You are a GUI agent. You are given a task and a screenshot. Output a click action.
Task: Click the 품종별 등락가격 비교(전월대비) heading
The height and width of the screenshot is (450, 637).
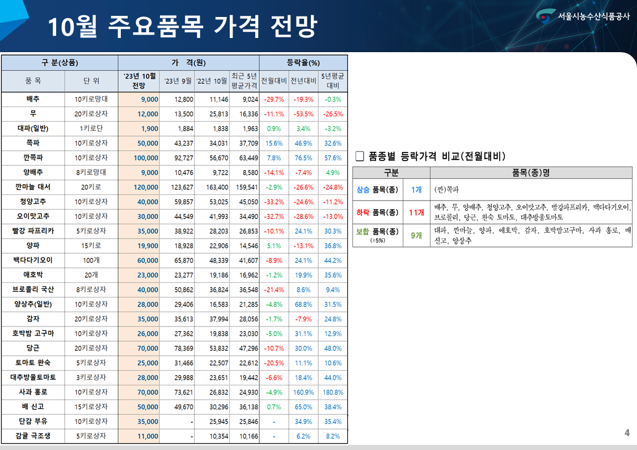click(x=437, y=156)
